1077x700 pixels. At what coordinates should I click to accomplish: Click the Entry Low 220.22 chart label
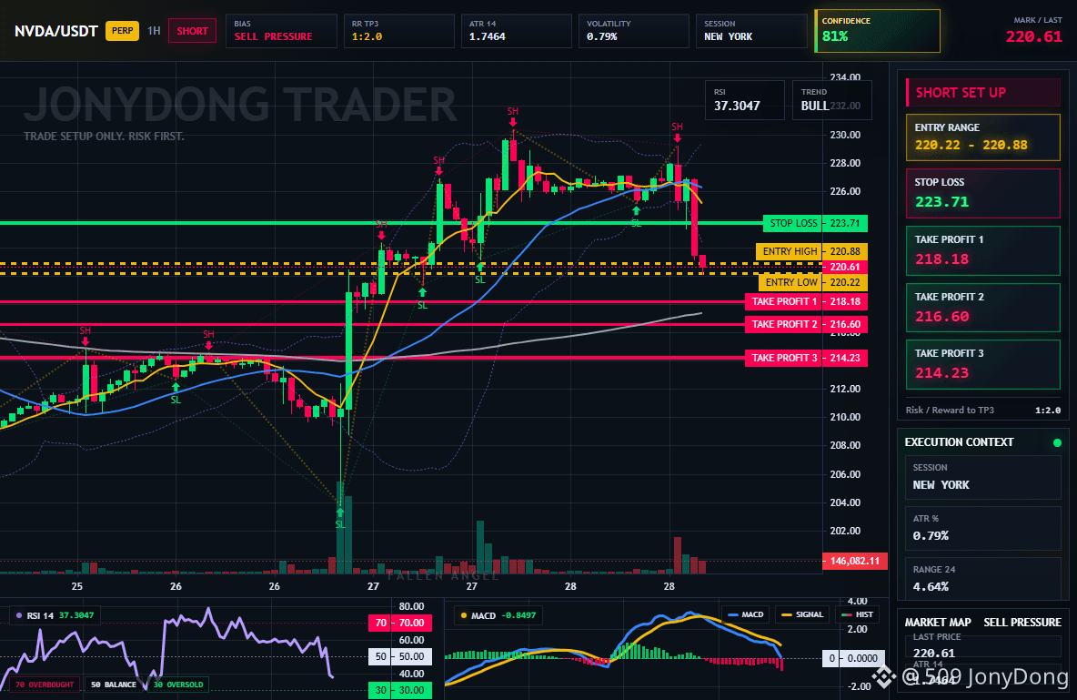(813, 282)
